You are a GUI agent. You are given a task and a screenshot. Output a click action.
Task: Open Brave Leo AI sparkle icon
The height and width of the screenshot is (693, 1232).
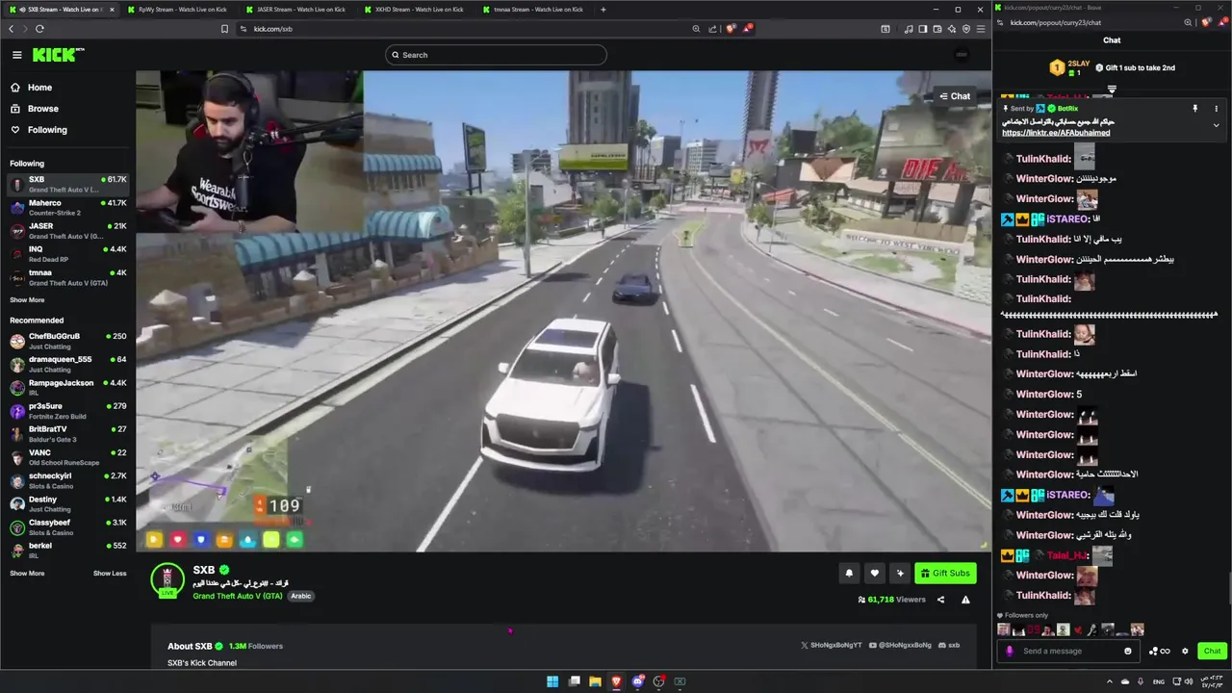(x=951, y=29)
